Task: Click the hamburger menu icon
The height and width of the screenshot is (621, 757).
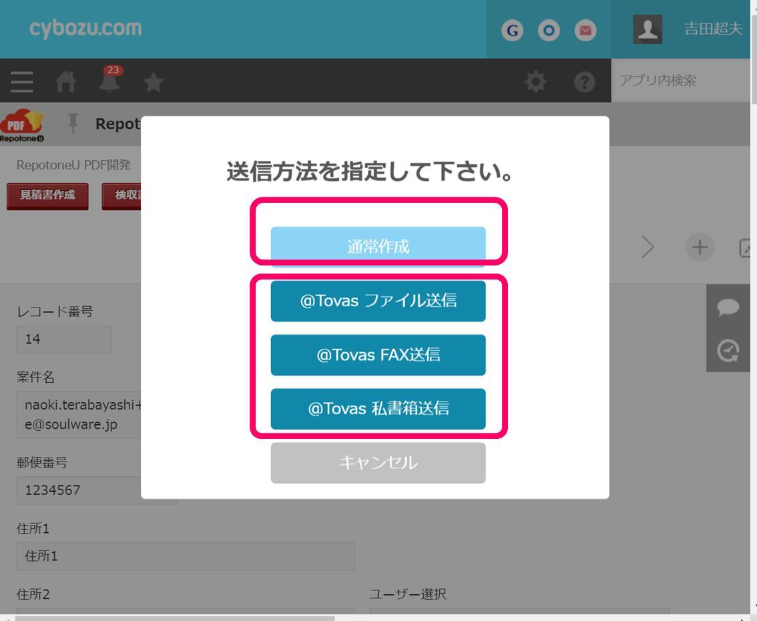Action: tap(22, 81)
